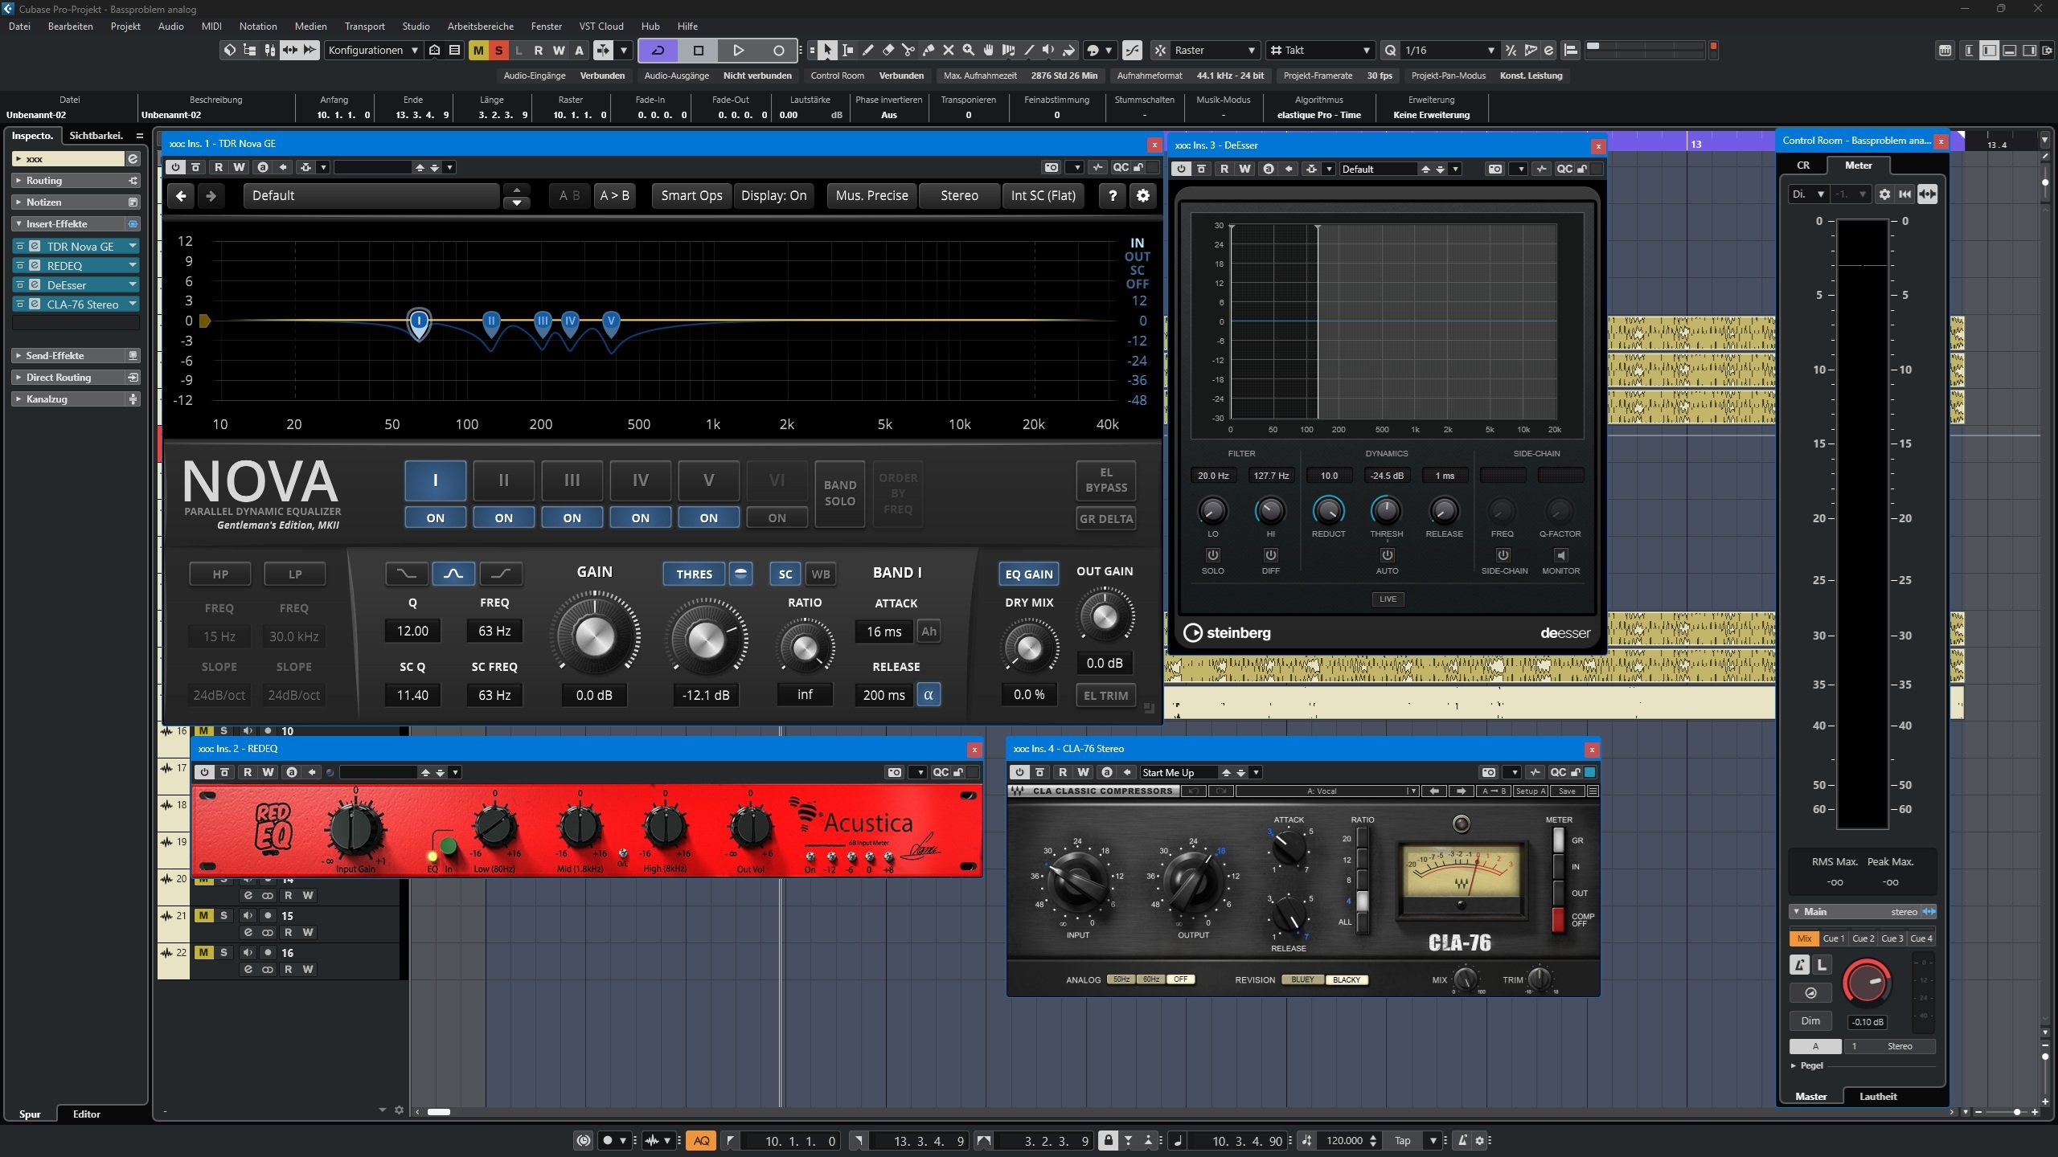
Task: Switch to the Lautheit tab
Action: click(1877, 1096)
